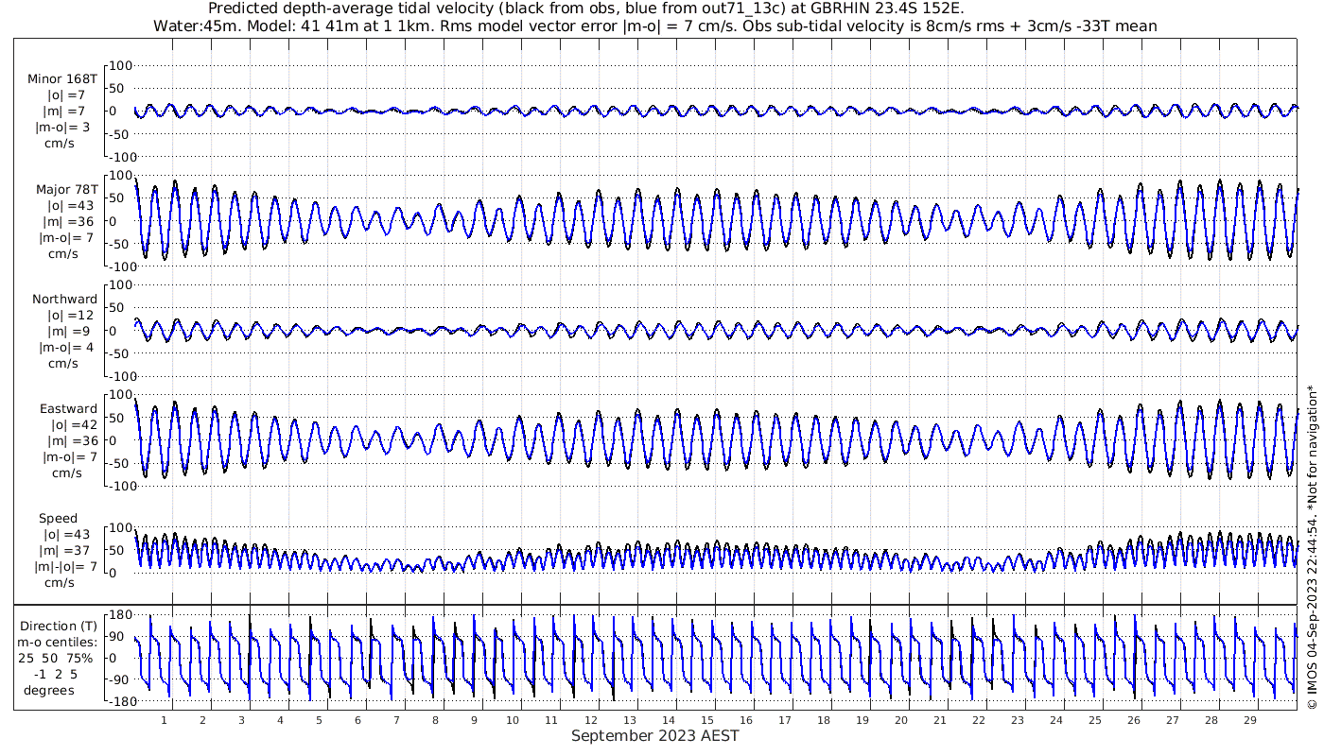This screenshot has width=1324, height=756.
Task: Click date tick "18" on x-axis
Action: click(823, 720)
